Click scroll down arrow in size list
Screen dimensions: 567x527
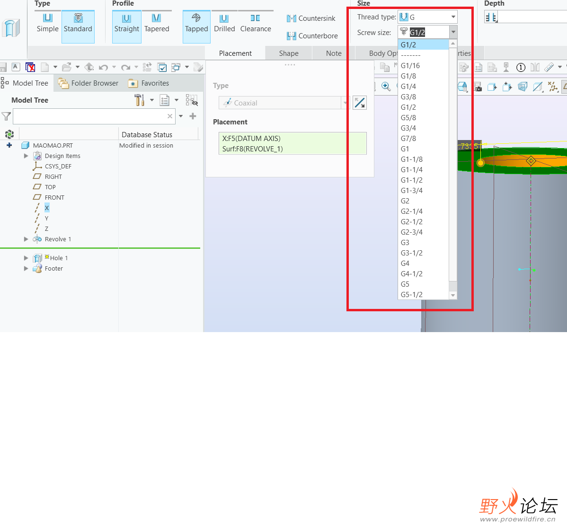(x=453, y=295)
